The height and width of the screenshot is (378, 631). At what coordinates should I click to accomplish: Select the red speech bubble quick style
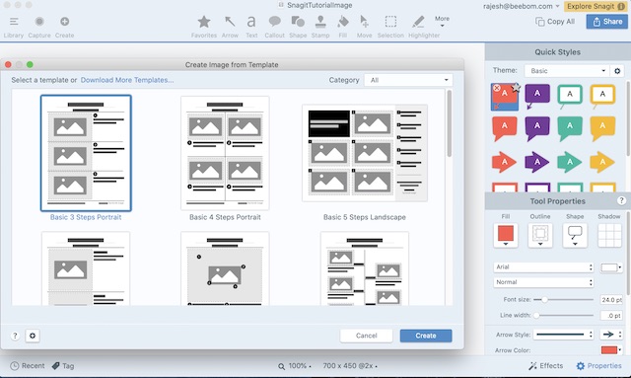click(505, 128)
